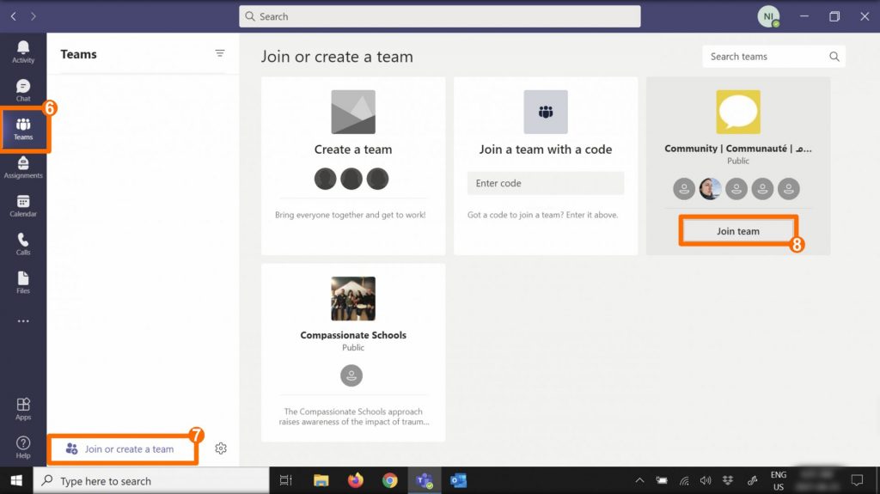Click the Enter code field

[x=546, y=183]
